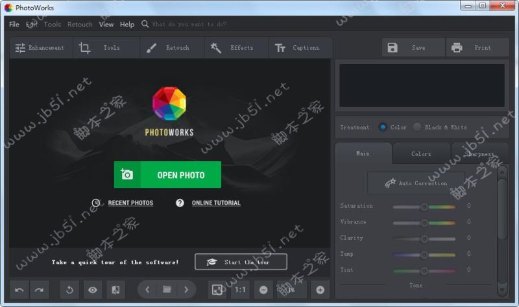Click the Saturation slider handle
This screenshot has width=519, height=307.
[424, 207]
